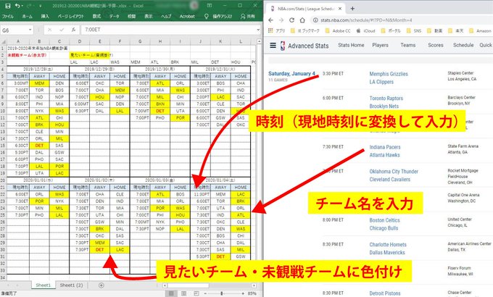Screen dimensions: 493x297
Task: Click the browser back arrow
Action: [270, 20]
